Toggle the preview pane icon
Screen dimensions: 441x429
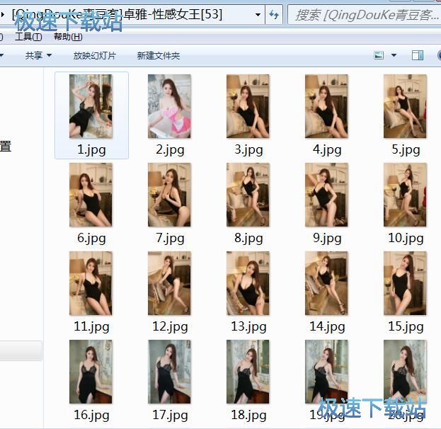[418, 55]
